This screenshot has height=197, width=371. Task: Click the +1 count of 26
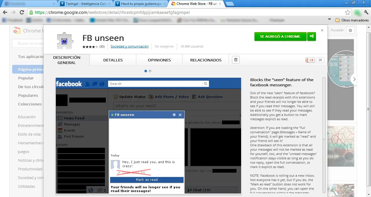click(320, 60)
